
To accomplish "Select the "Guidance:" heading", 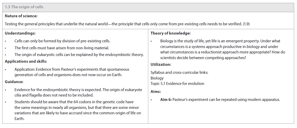I will [14, 82].
